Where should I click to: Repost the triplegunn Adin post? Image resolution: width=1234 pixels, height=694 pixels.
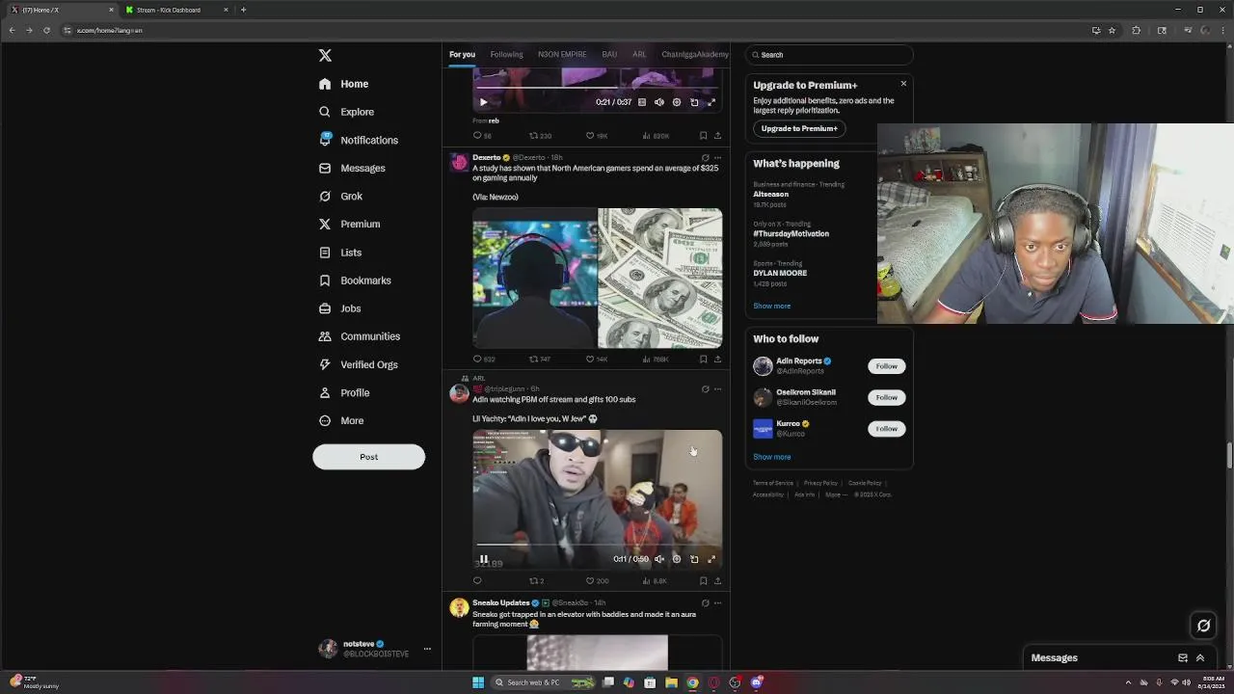[x=534, y=580]
